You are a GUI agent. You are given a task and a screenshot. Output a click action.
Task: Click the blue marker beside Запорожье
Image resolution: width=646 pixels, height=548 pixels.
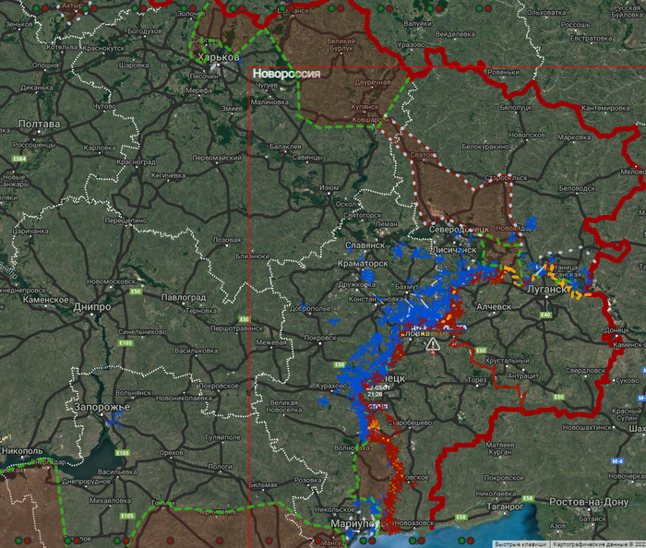point(115,421)
